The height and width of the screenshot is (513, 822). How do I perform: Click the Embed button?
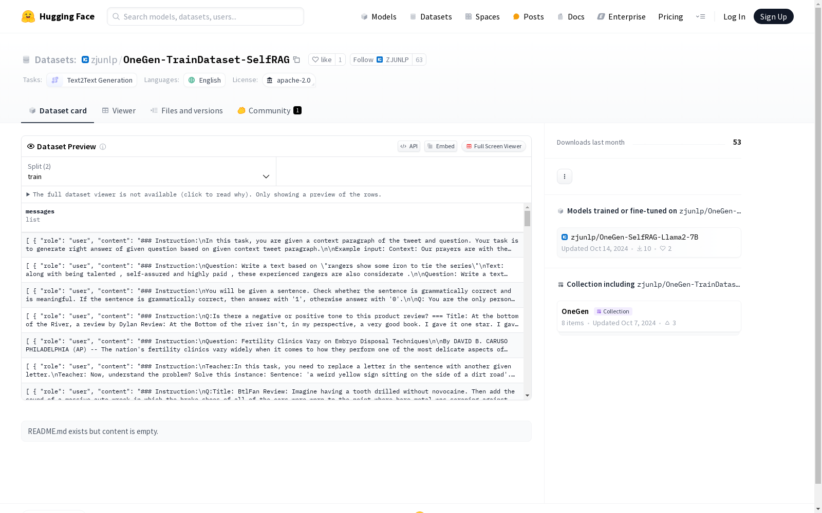(x=441, y=146)
